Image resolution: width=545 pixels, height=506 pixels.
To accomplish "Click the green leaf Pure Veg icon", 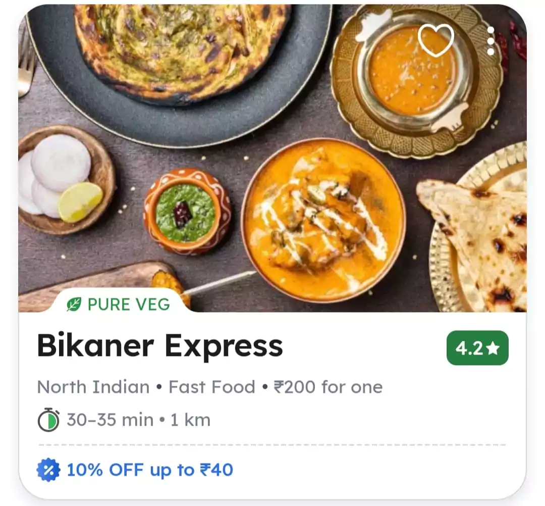I will point(74,305).
